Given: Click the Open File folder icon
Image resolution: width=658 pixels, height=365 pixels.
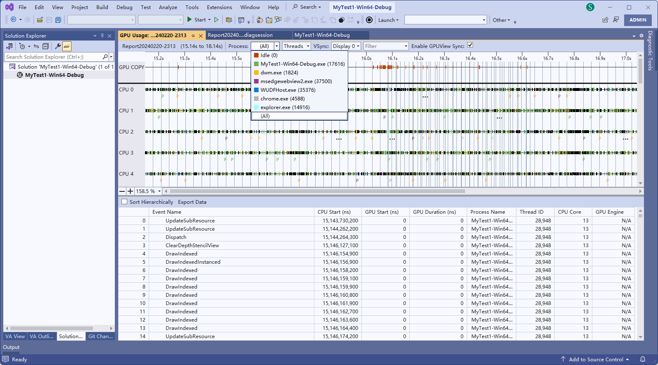Looking at the screenshot, I should (x=40, y=20).
